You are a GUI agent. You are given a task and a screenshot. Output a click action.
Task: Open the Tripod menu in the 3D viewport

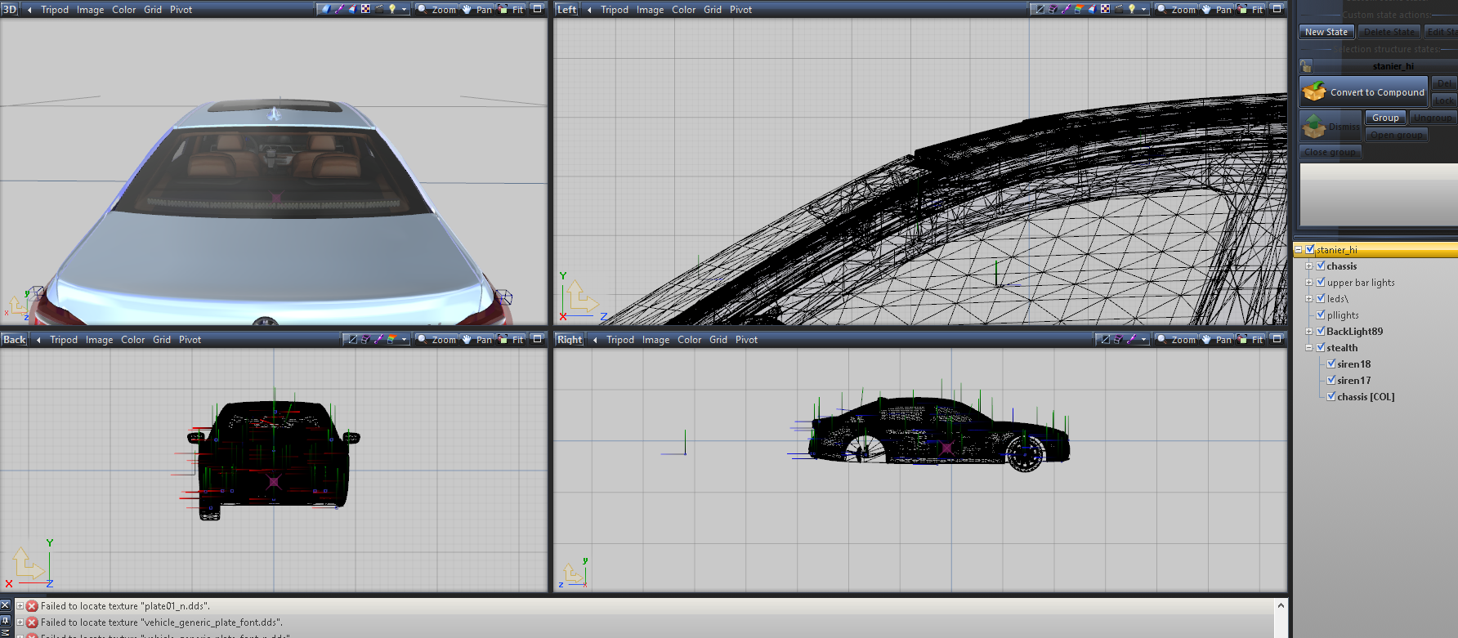55,10
